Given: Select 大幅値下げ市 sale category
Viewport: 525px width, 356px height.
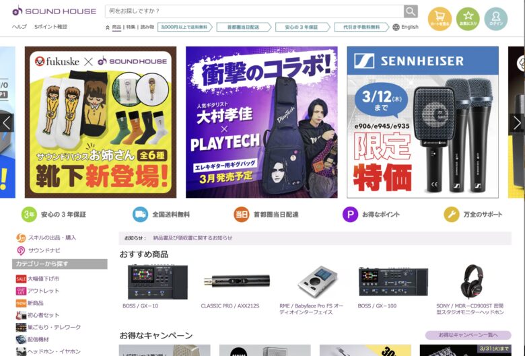Looking at the screenshot, I should click(x=43, y=279).
